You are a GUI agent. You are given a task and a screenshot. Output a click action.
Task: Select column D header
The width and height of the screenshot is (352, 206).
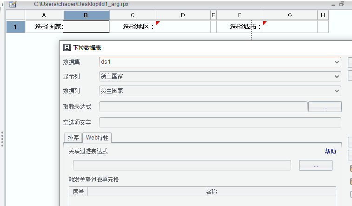(183, 15)
